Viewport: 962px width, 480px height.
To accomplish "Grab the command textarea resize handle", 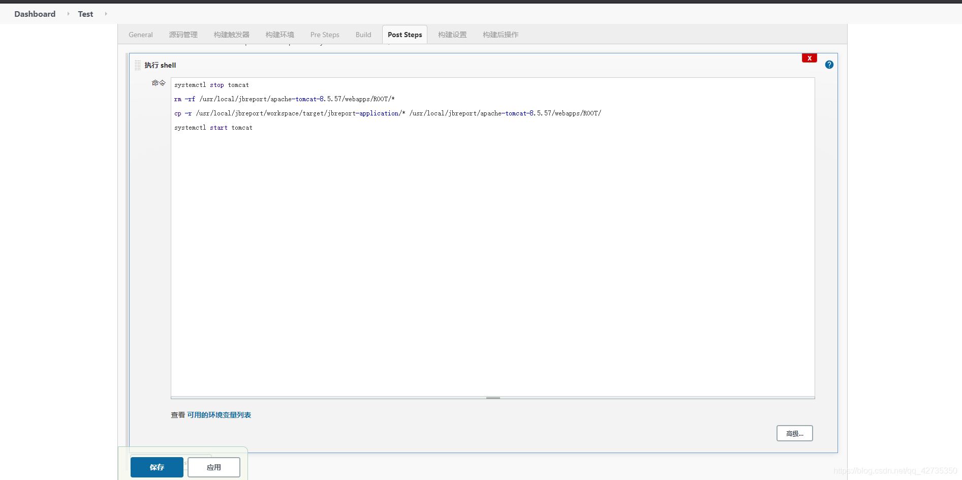I will click(493, 398).
